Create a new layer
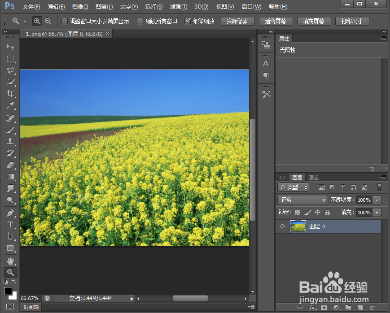 pos(360,308)
